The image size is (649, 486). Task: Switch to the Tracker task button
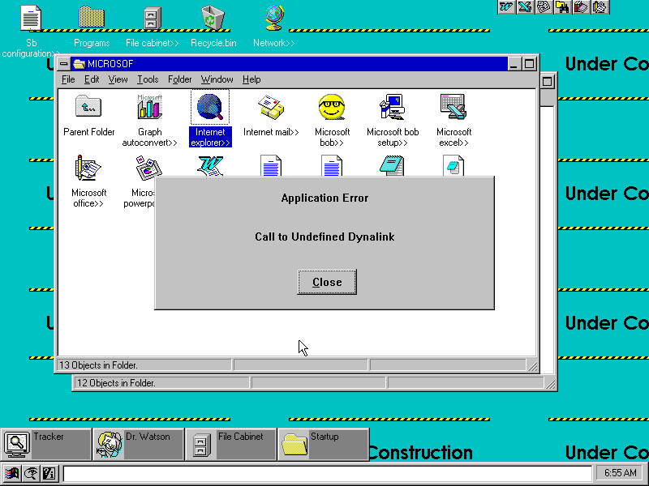[46, 444]
